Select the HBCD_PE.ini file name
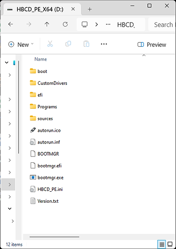 [50, 189]
